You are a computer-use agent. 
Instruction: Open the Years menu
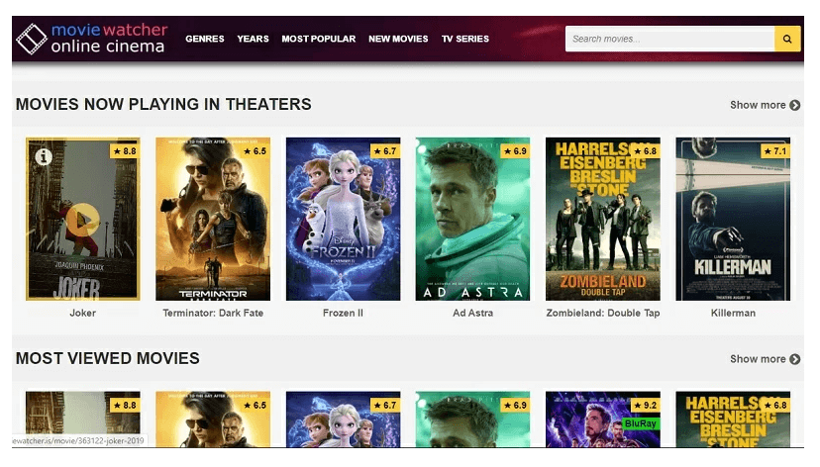coord(253,39)
